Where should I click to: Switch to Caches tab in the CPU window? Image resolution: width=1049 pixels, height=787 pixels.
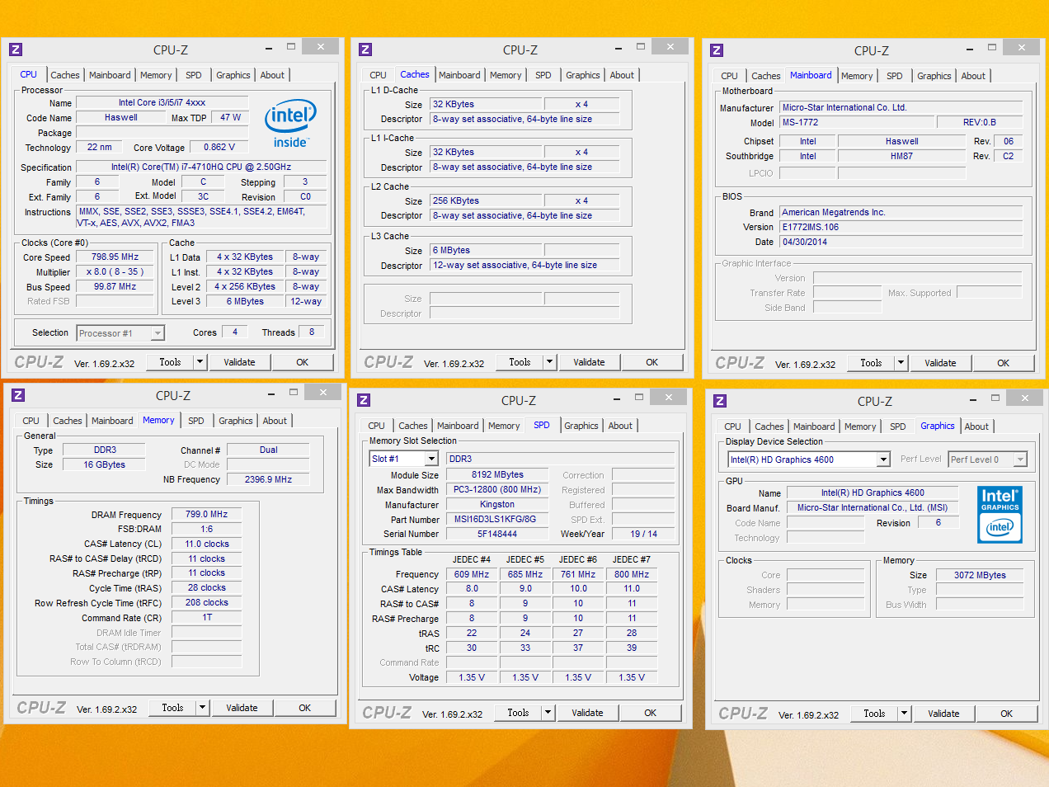[65, 75]
